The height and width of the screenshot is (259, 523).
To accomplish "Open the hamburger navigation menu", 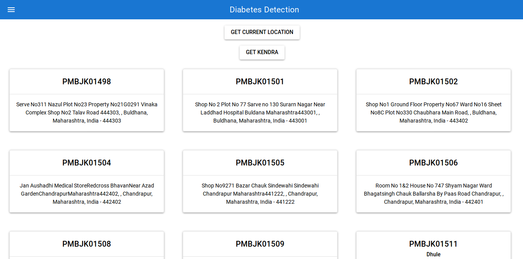I will click(x=11, y=10).
